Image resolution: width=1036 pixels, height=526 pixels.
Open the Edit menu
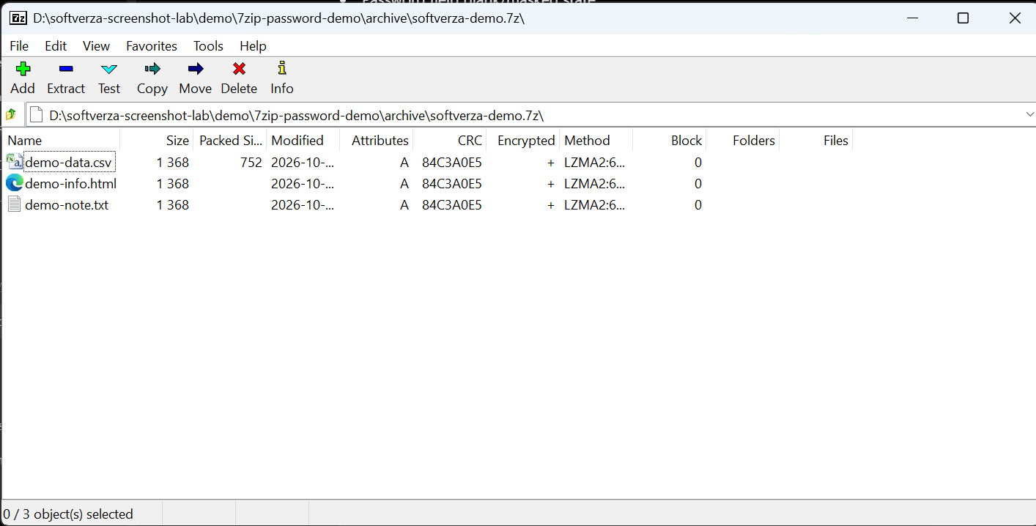click(x=56, y=45)
